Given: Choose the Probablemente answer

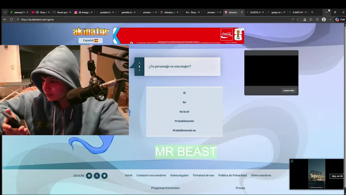Looking at the screenshot, I should [x=184, y=121].
